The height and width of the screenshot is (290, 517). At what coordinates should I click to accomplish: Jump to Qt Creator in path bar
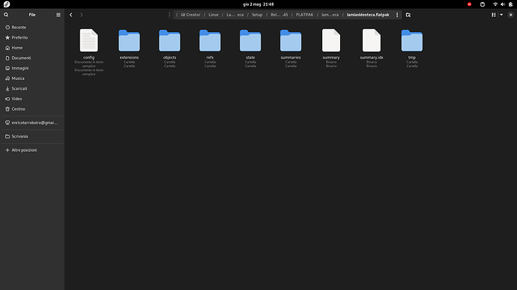pyautogui.click(x=190, y=15)
